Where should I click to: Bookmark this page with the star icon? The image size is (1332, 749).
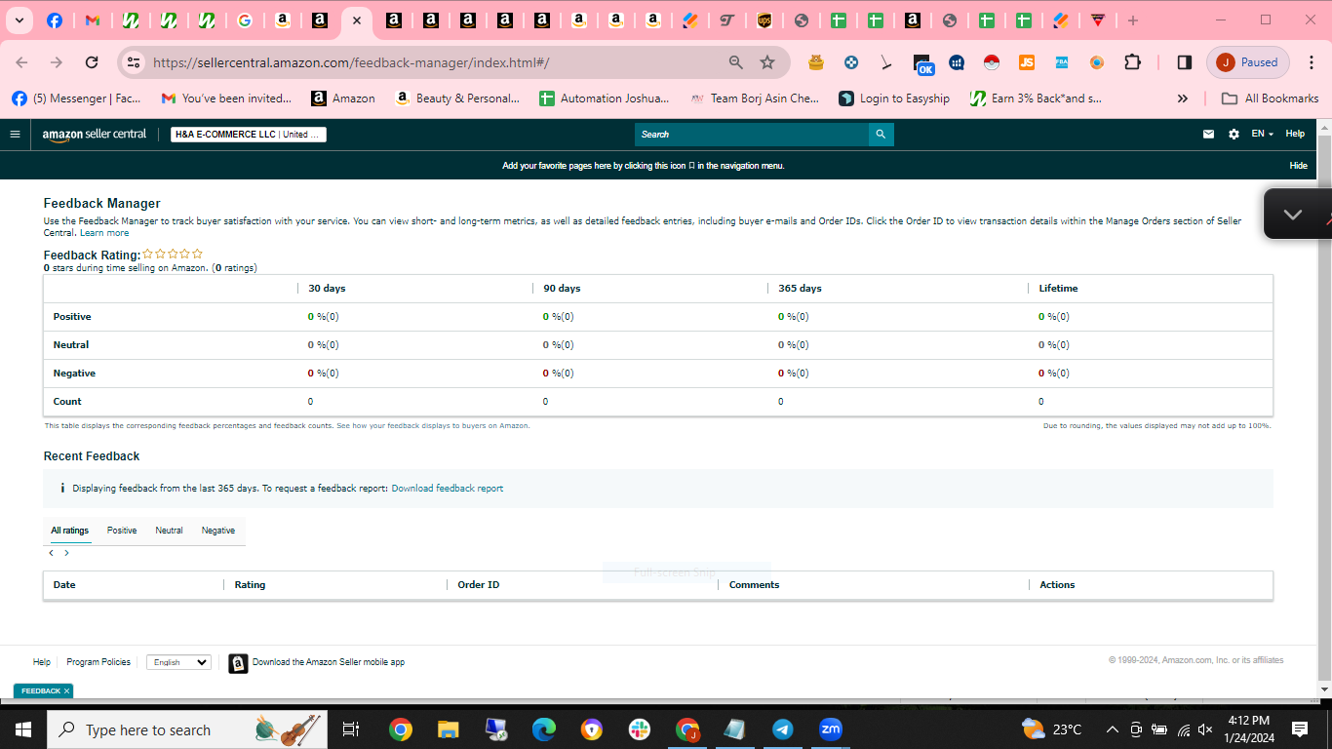(x=767, y=62)
